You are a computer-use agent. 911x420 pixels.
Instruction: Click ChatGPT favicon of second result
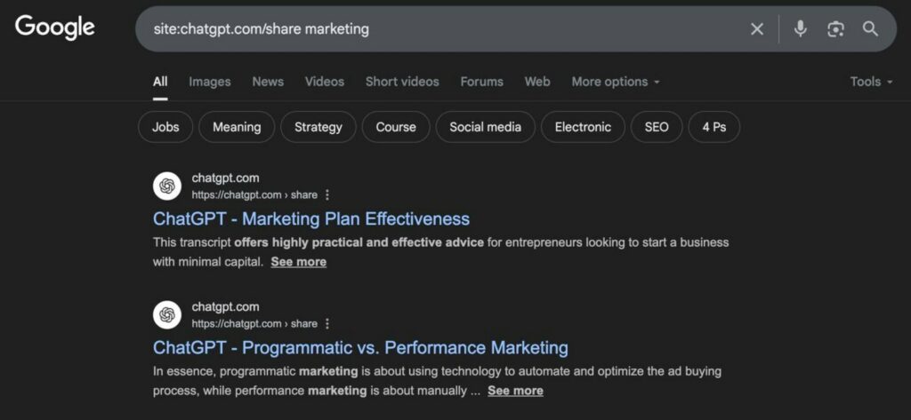pos(167,314)
